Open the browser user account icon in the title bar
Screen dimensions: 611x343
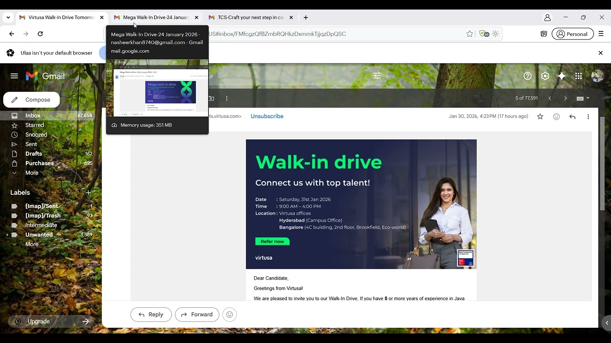click(548, 18)
